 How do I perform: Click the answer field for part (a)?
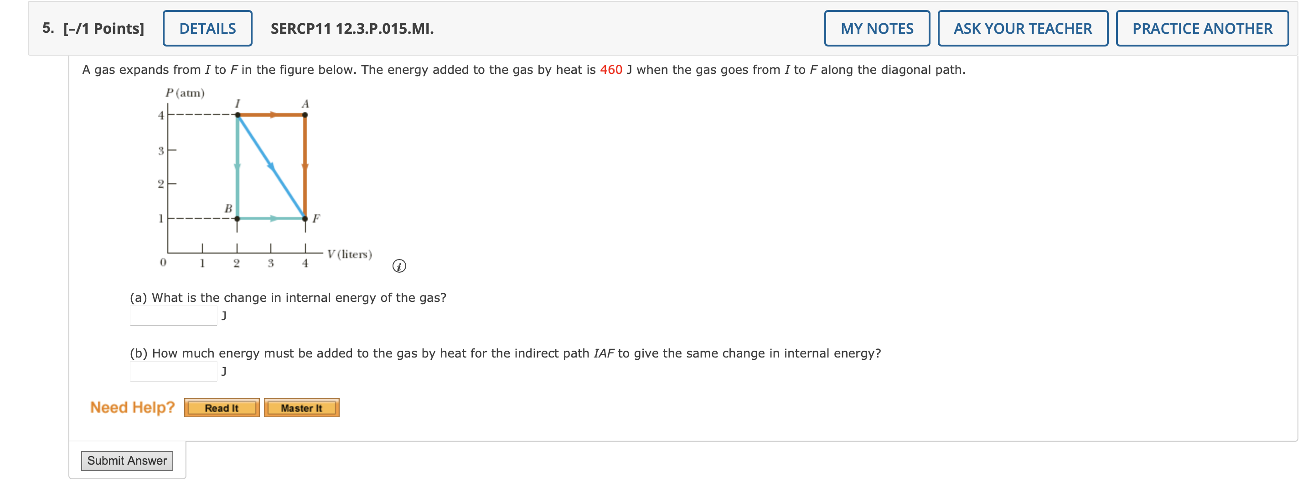point(173,316)
